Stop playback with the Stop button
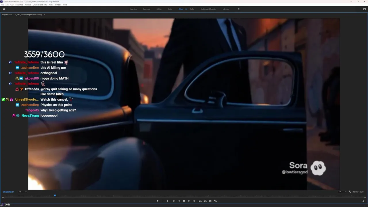 pyautogui.click(x=184, y=201)
